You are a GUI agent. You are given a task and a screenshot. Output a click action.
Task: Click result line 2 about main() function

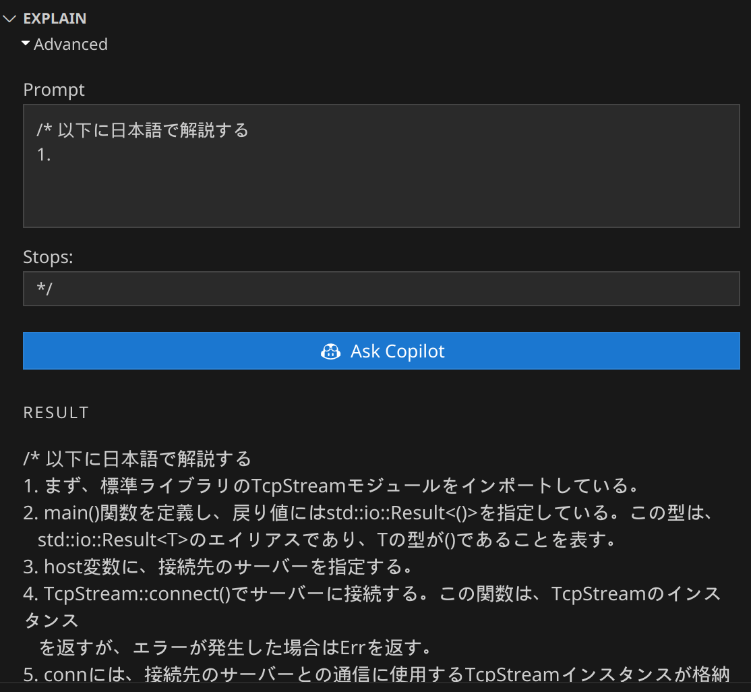click(369, 513)
